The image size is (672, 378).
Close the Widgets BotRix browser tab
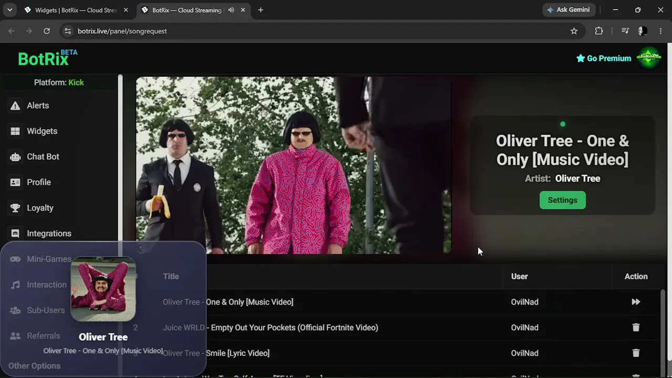point(125,10)
